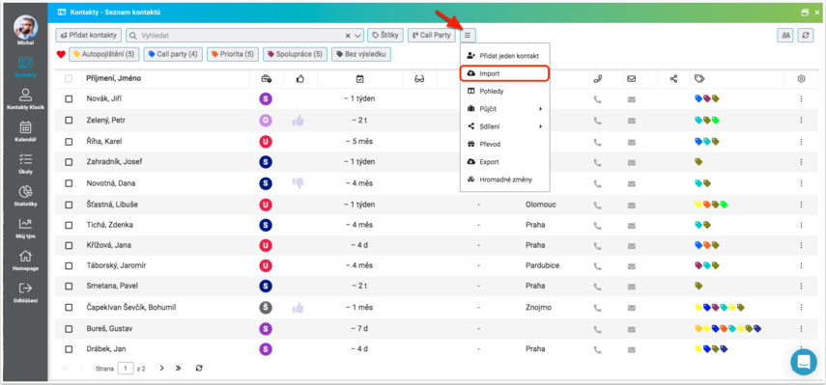The width and height of the screenshot is (826, 385).
Task: Click Přidat kontakty button
Action: (x=89, y=36)
